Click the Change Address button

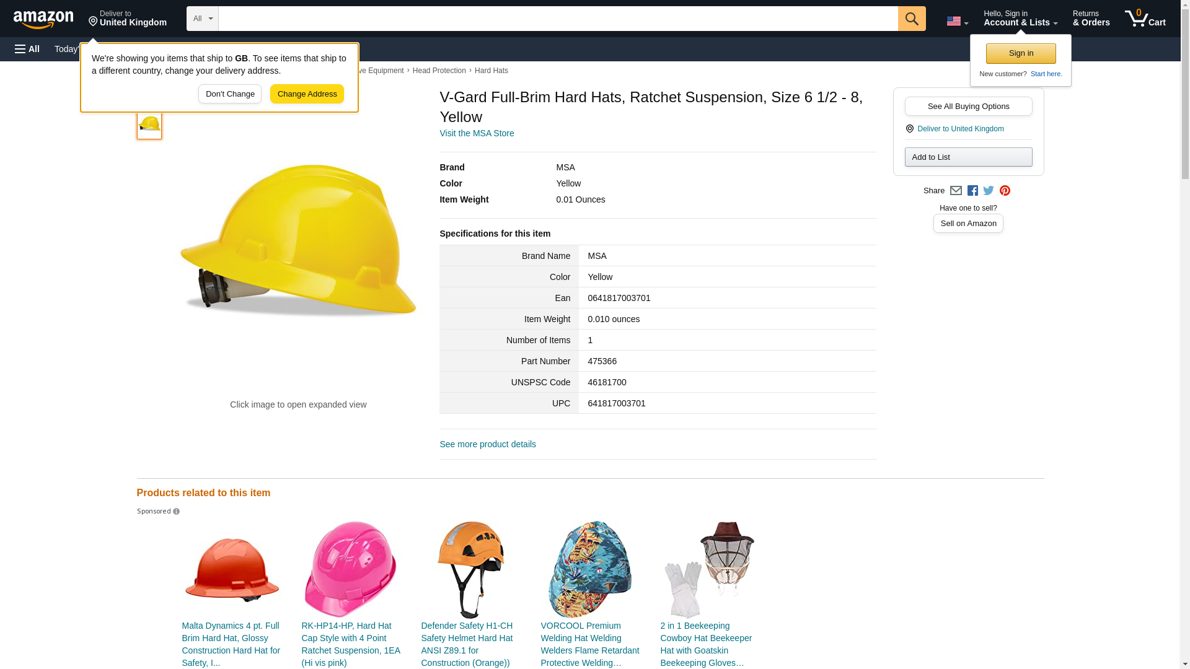[307, 94]
